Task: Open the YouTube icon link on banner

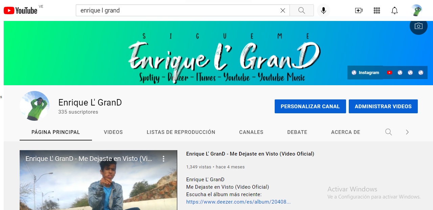Action: coord(389,73)
